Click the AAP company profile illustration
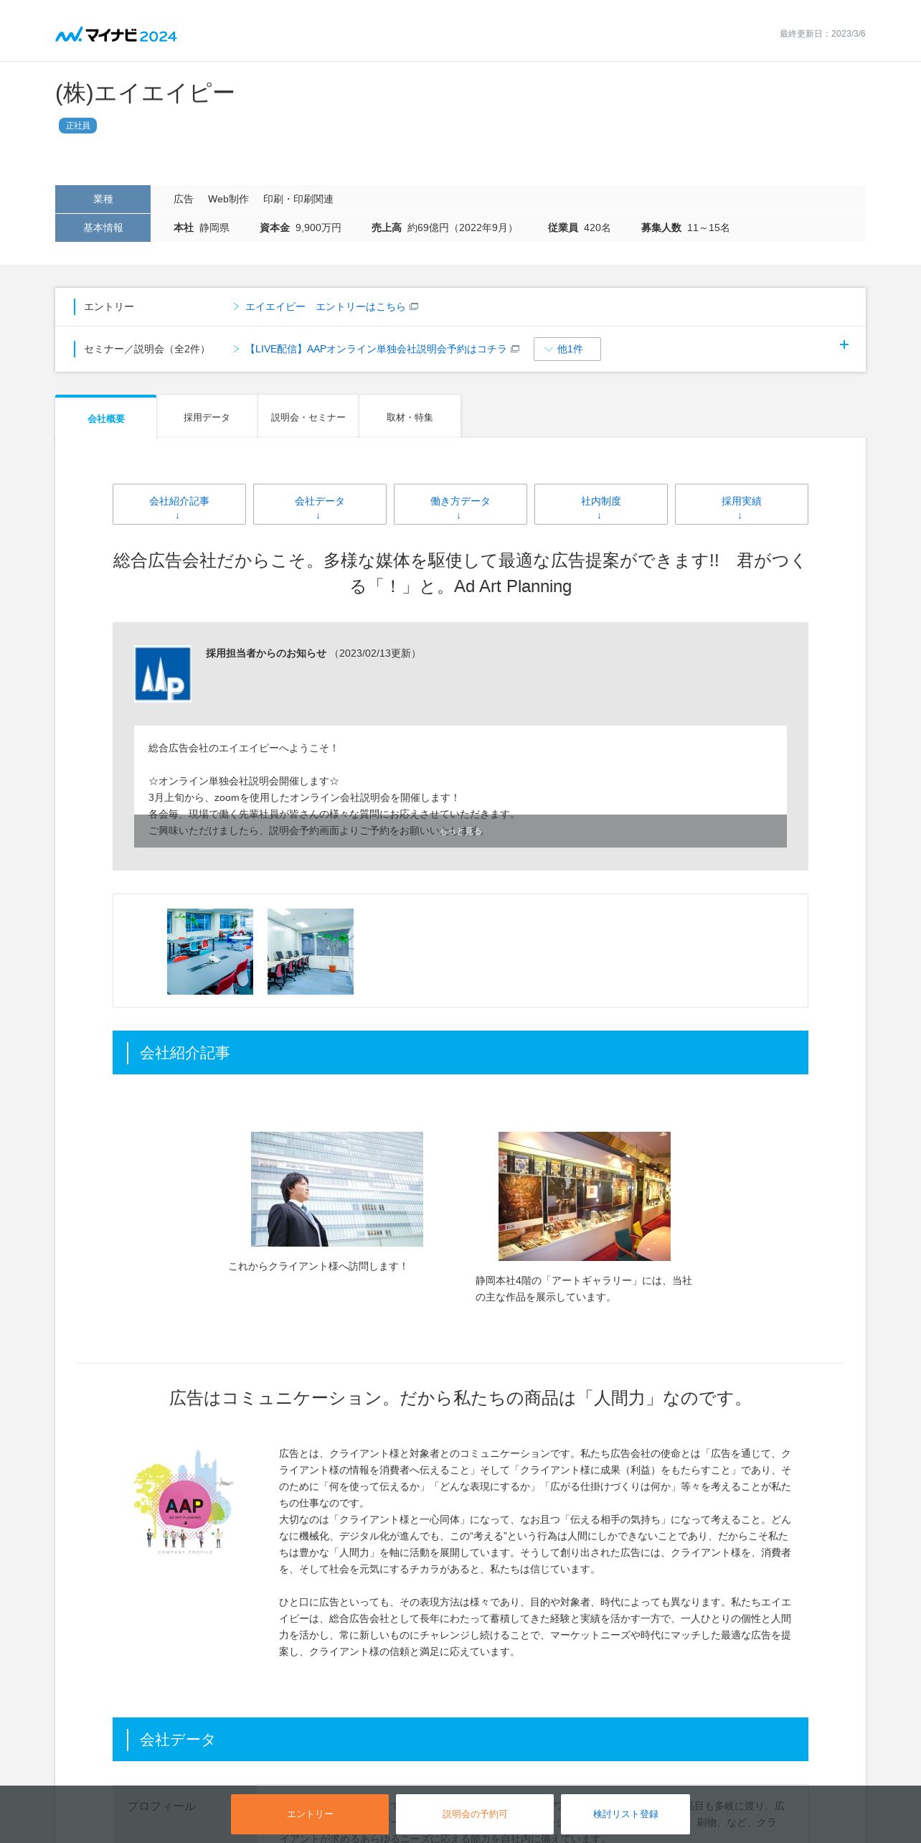The height and width of the screenshot is (1843, 921). coord(184,1501)
